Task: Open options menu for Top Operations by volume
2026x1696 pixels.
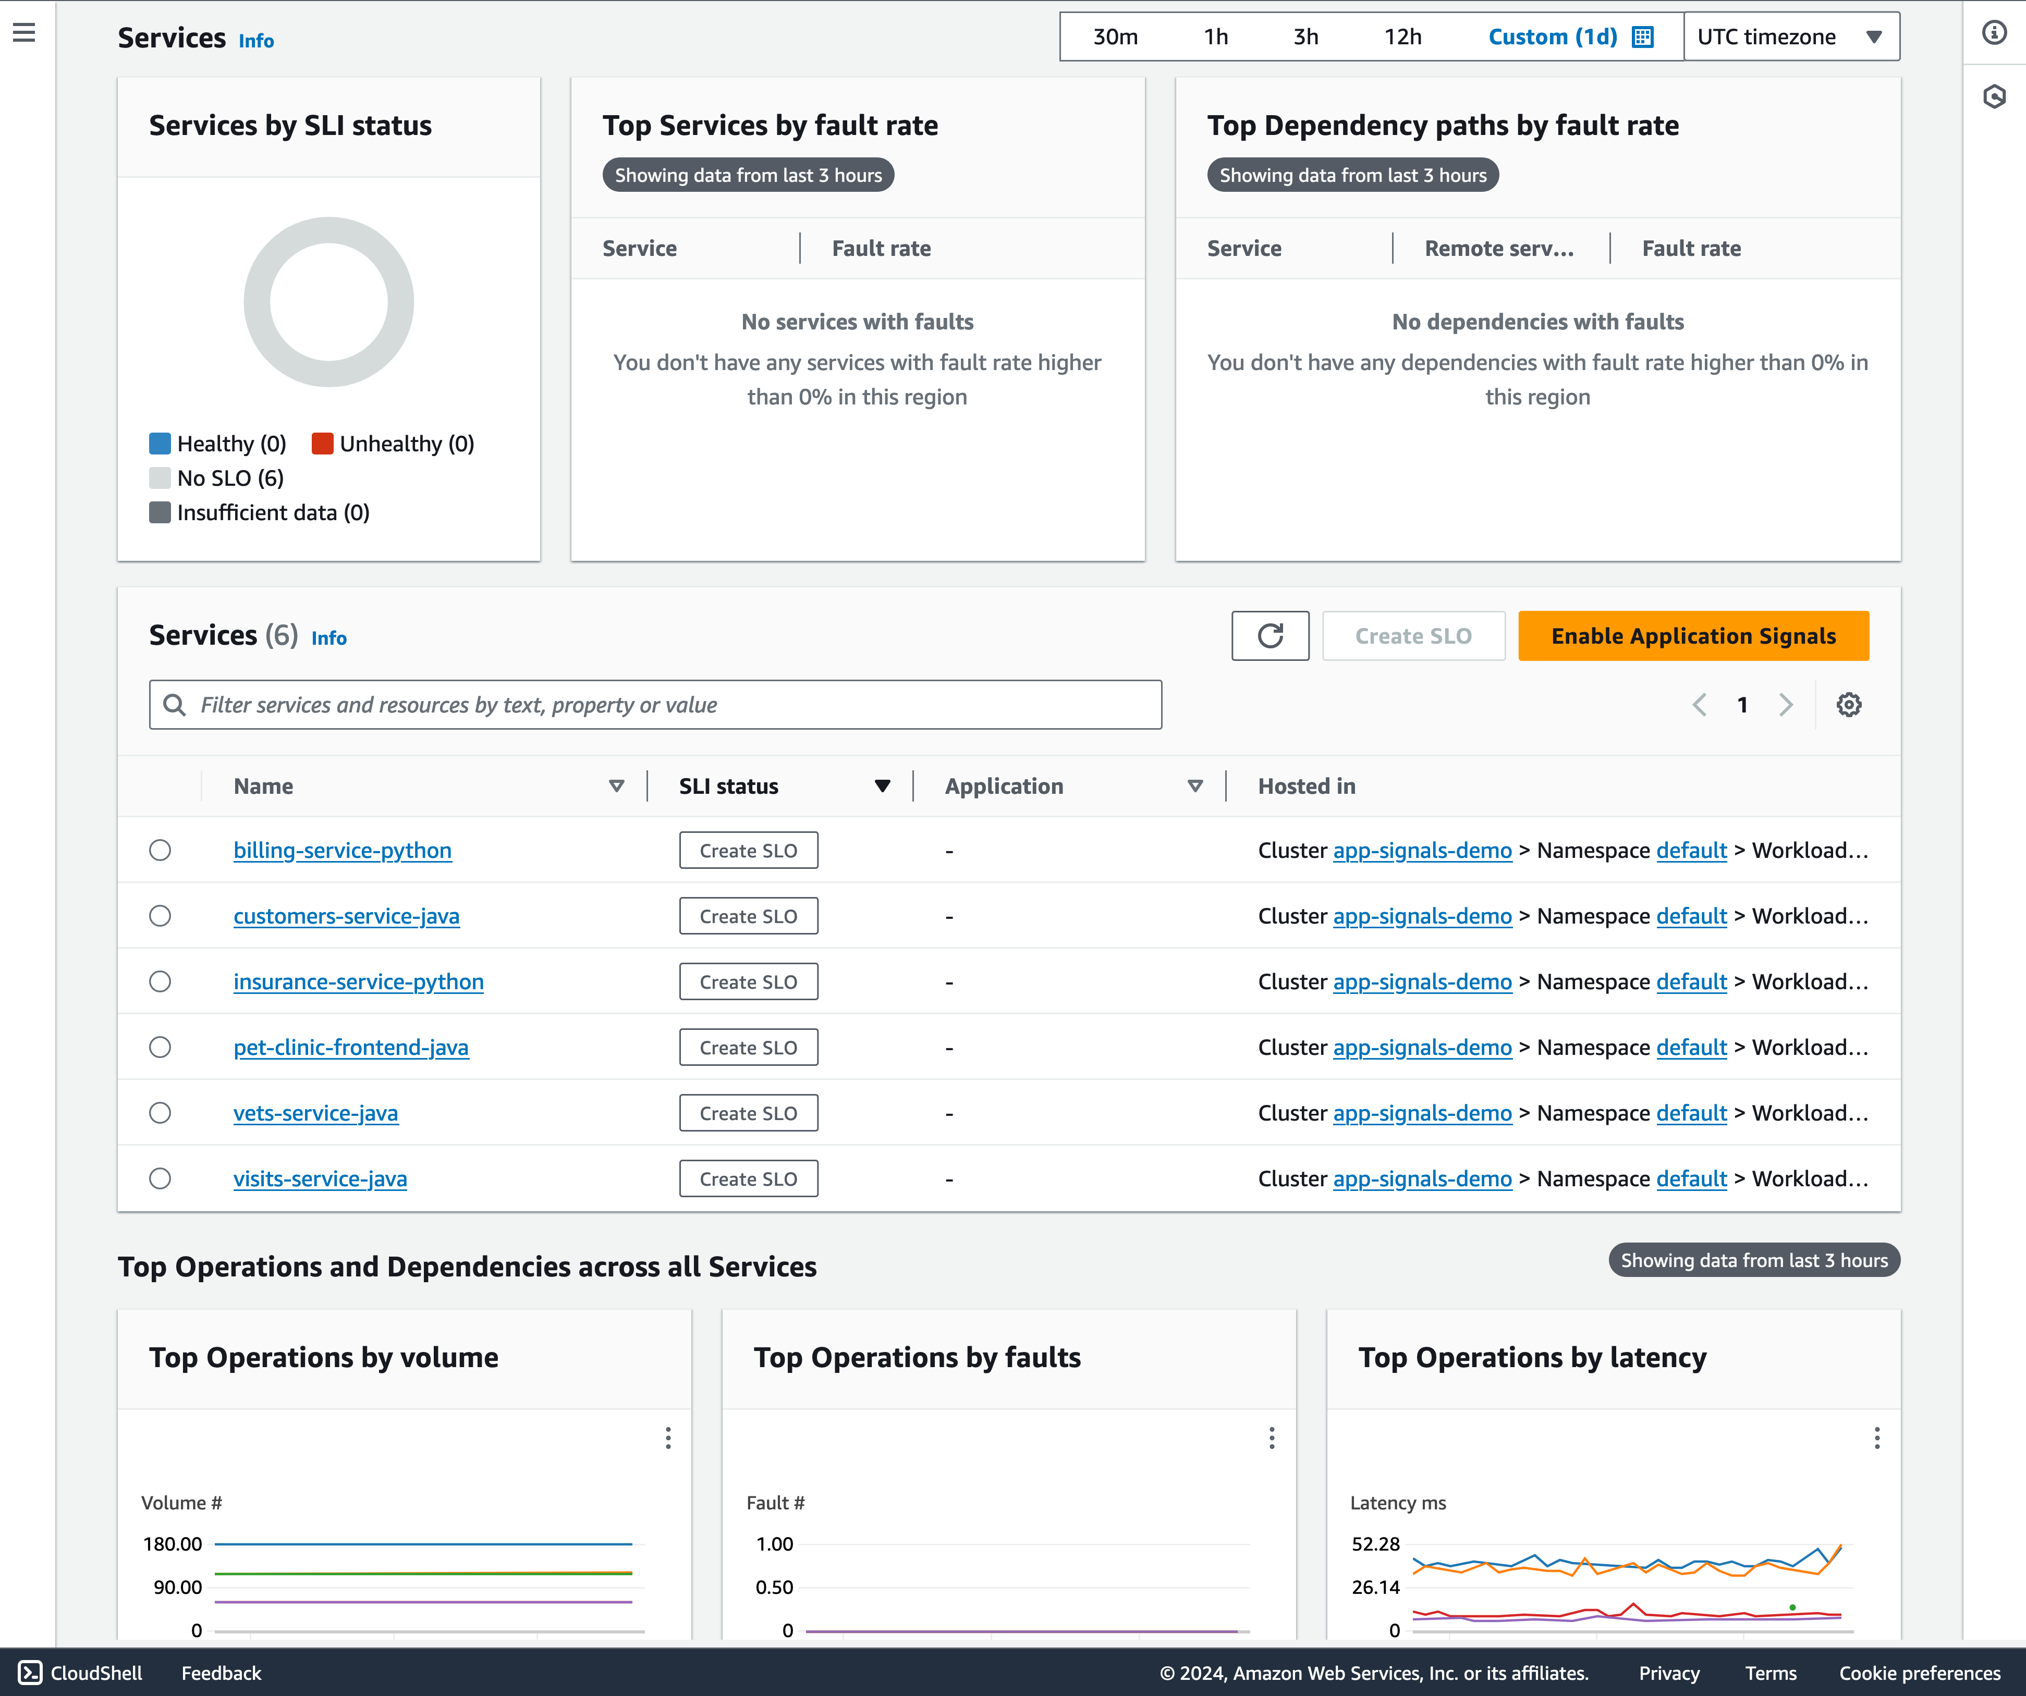Action: click(x=668, y=1439)
